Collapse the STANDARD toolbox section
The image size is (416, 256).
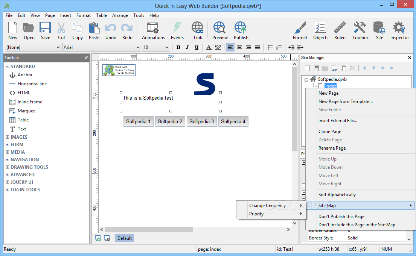coord(8,67)
